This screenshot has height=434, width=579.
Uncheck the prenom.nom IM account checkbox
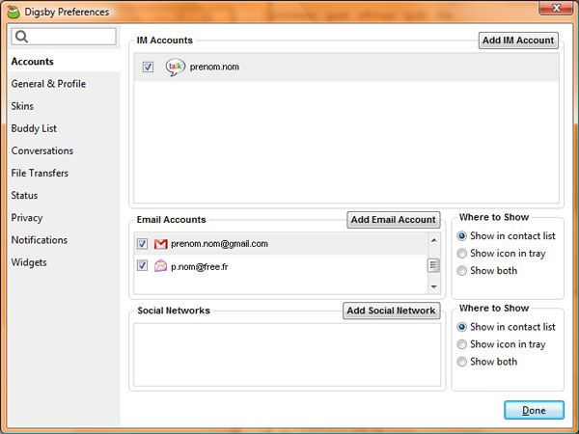148,67
